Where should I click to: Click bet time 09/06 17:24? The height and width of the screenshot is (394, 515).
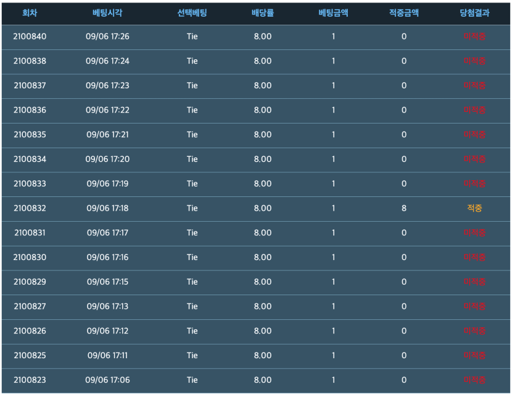click(107, 61)
